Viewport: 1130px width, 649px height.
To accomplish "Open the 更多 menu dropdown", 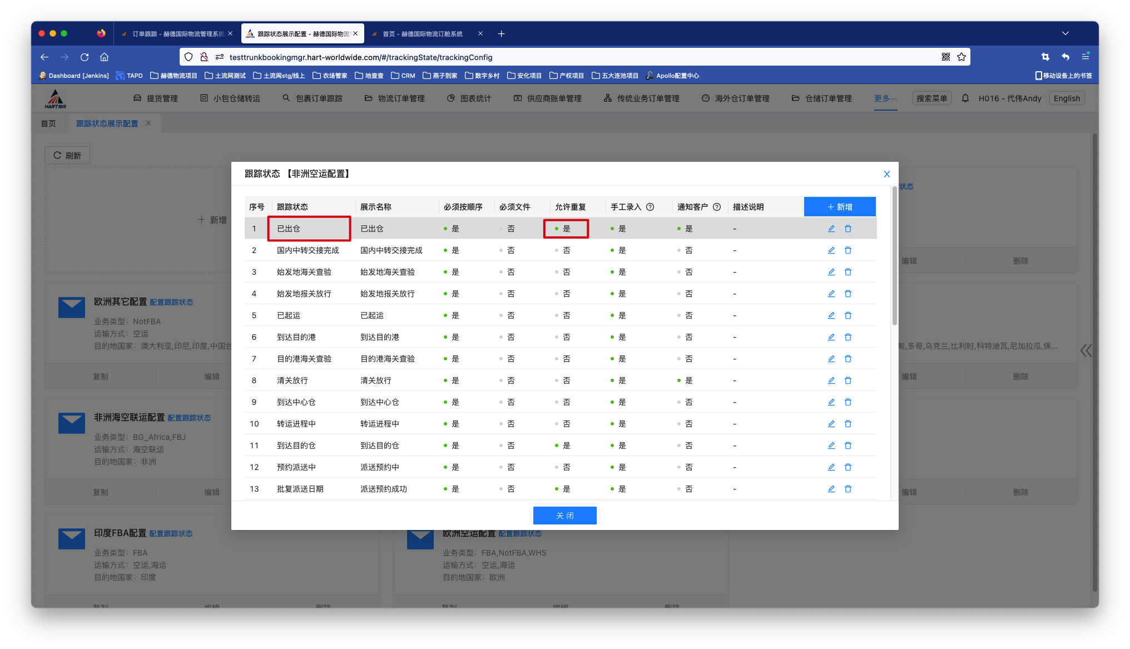I will tap(885, 98).
